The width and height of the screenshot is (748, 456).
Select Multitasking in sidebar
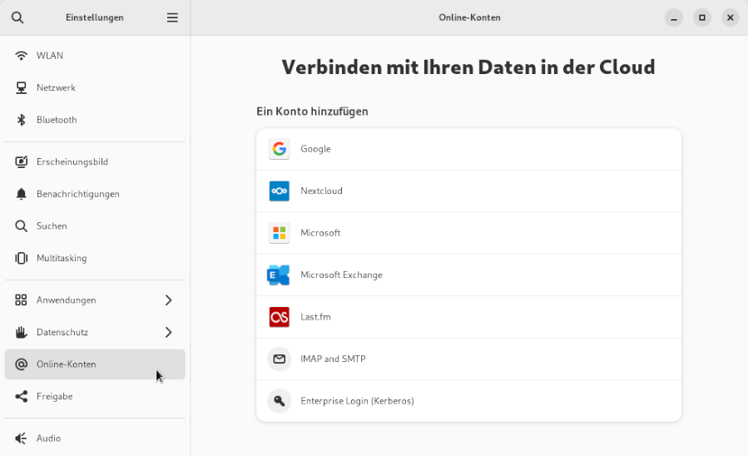(95, 258)
